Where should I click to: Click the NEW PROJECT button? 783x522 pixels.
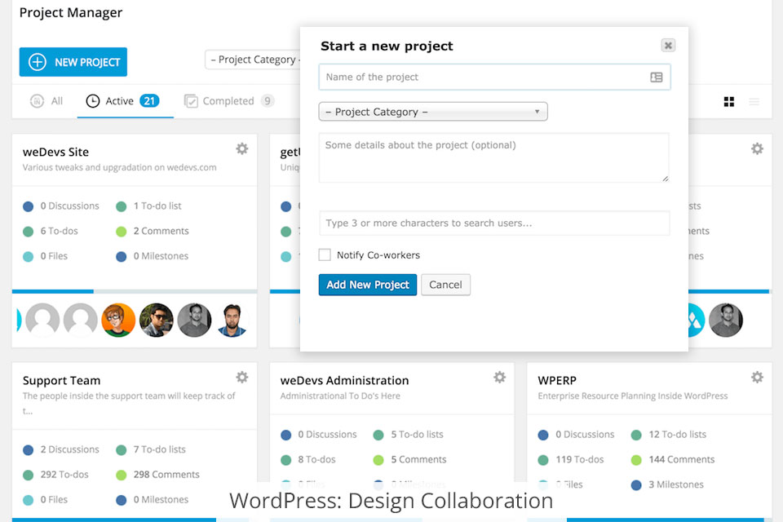click(x=73, y=62)
